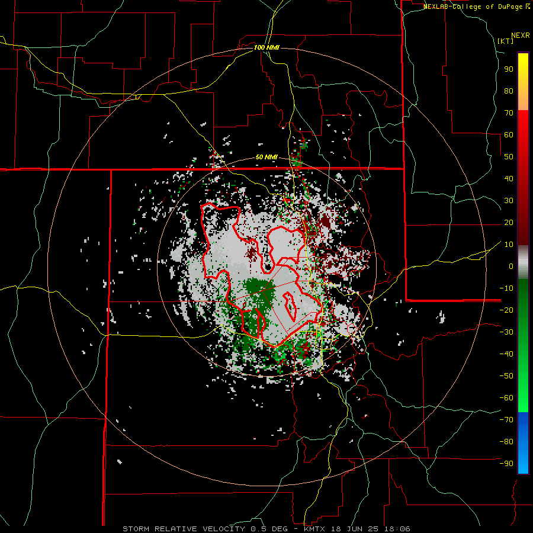
Task: Click the 100 NMI range ring label
Action: click(x=266, y=47)
